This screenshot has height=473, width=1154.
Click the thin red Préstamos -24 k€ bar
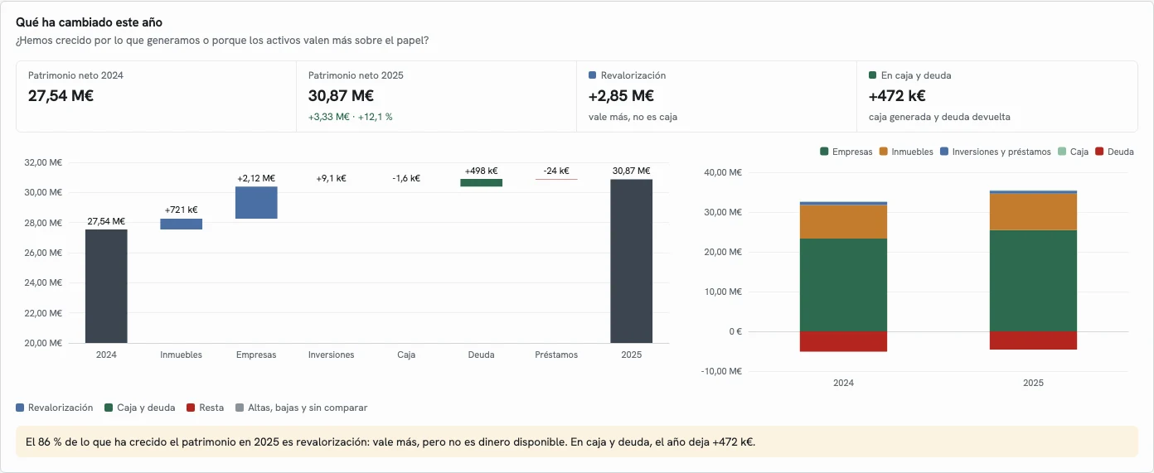pyautogui.click(x=556, y=179)
